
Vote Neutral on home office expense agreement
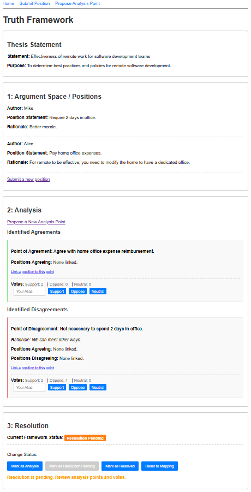tap(98, 292)
